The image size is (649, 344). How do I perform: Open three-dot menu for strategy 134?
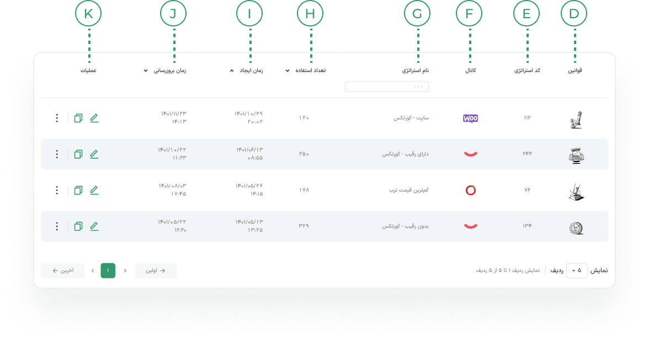point(56,226)
